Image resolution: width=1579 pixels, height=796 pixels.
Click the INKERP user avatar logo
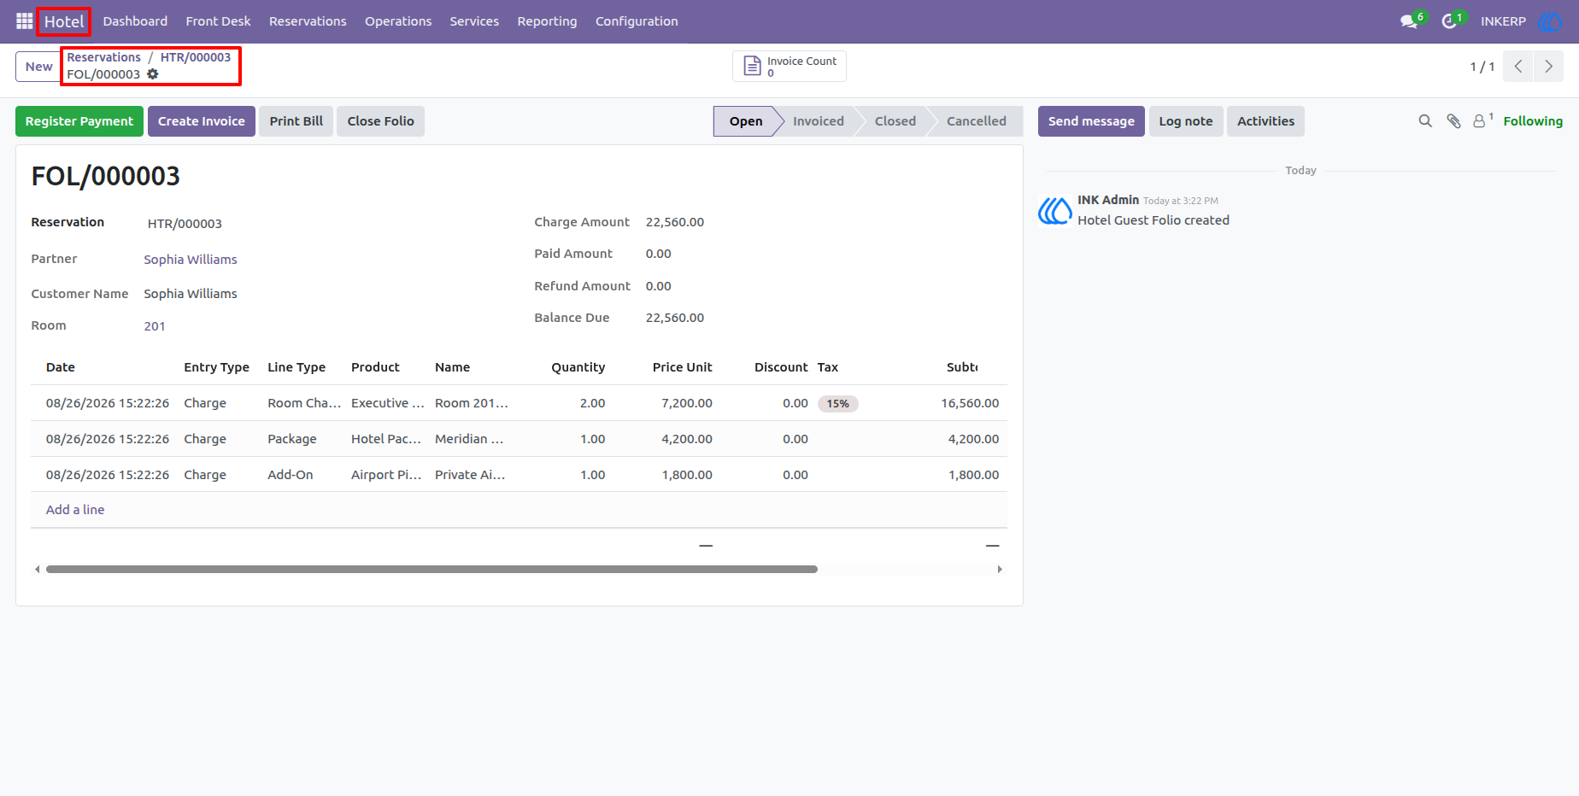[x=1550, y=21]
